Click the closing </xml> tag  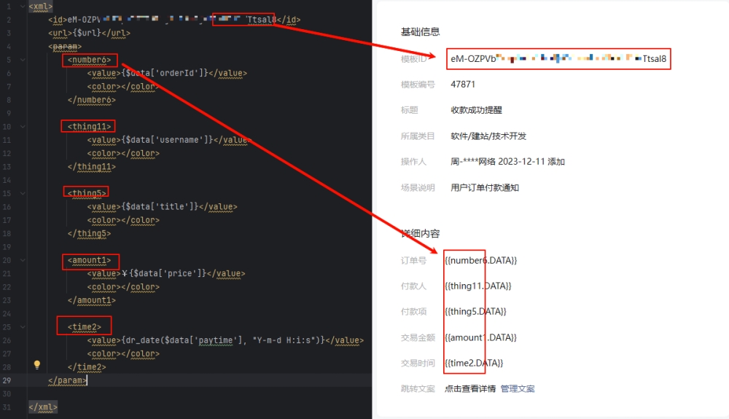(x=43, y=407)
